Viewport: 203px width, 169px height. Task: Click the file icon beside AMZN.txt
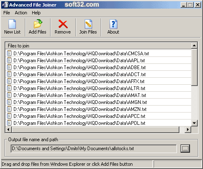(9, 109)
